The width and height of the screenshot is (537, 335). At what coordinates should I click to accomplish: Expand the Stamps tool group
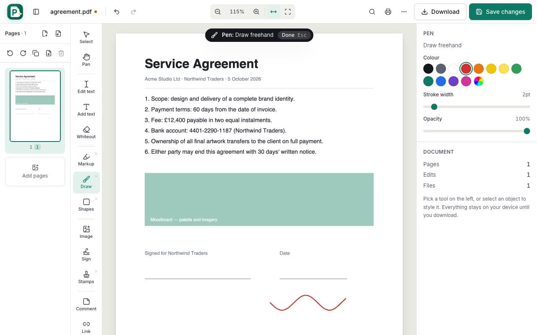pyautogui.click(x=96, y=271)
